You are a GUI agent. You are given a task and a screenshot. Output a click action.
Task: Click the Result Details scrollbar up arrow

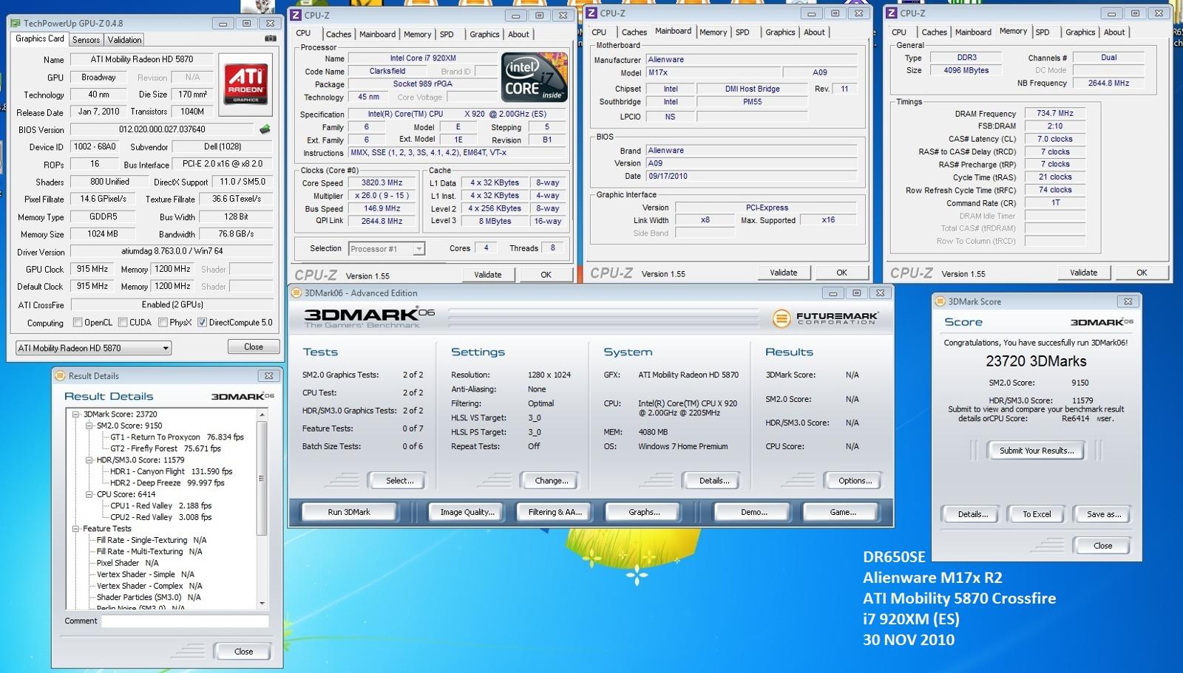(x=261, y=415)
